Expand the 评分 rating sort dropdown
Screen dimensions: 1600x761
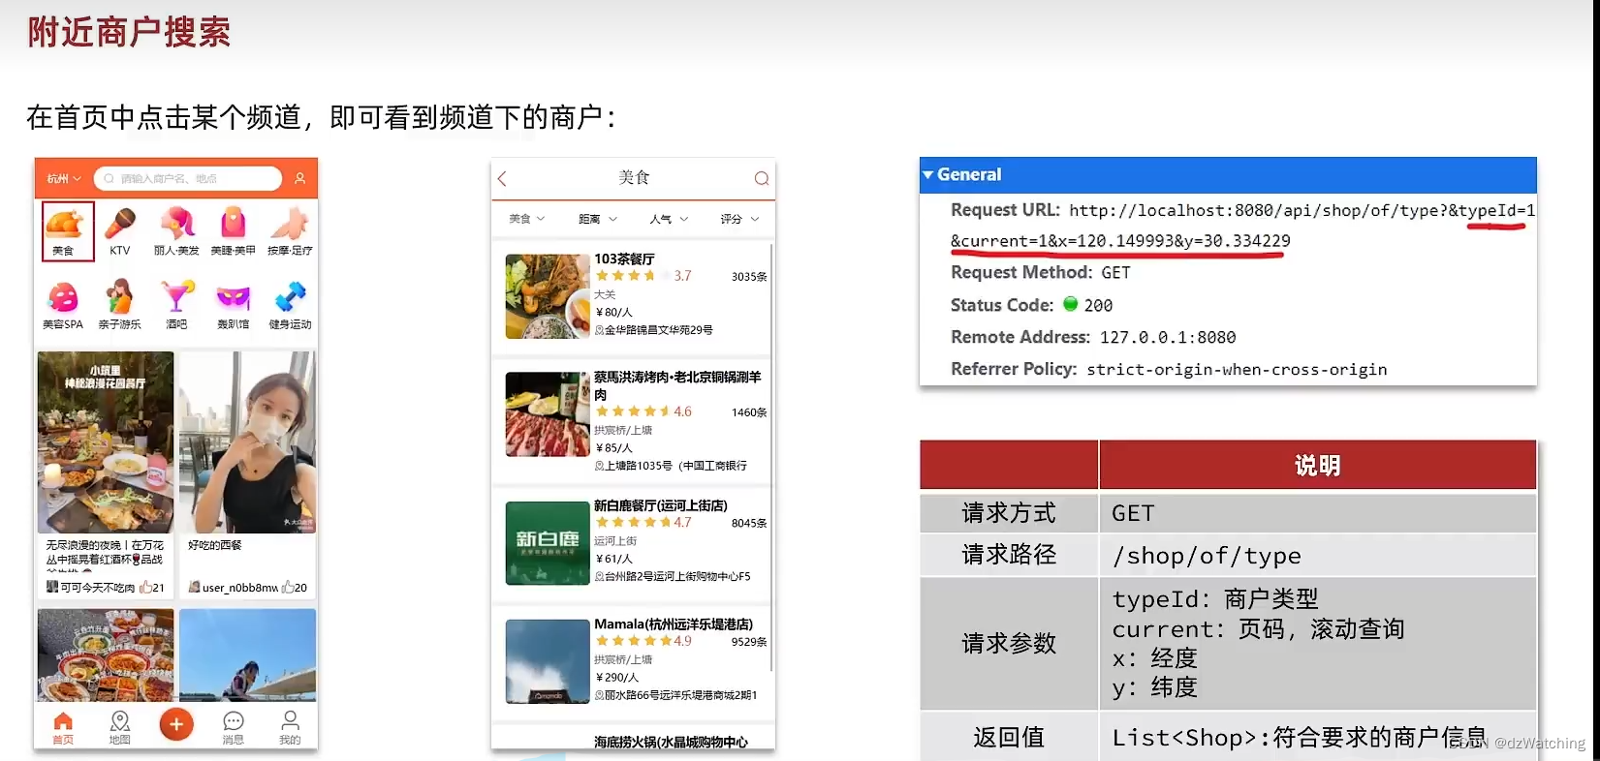coord(740,219)
